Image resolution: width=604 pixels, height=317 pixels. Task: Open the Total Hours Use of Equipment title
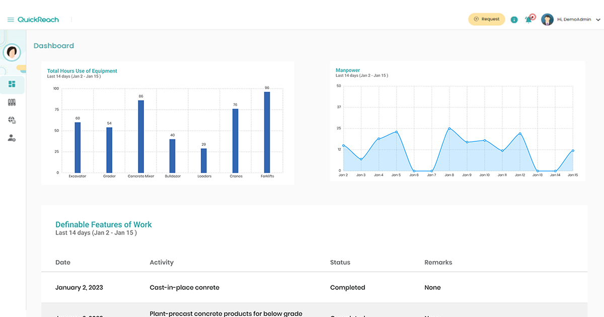point(82,71)
